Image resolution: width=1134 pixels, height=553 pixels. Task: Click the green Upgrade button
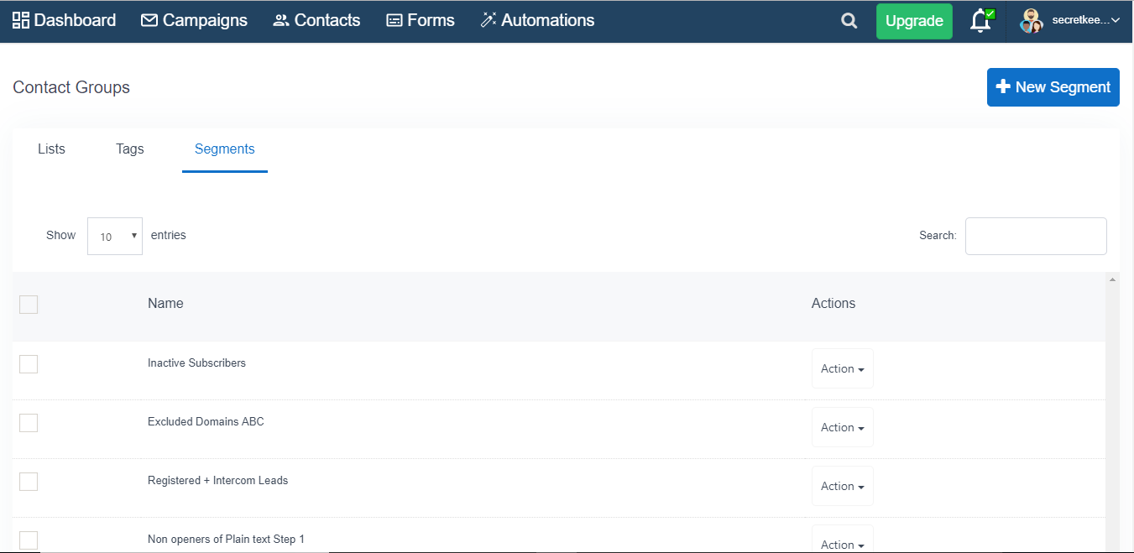[914, 21]
